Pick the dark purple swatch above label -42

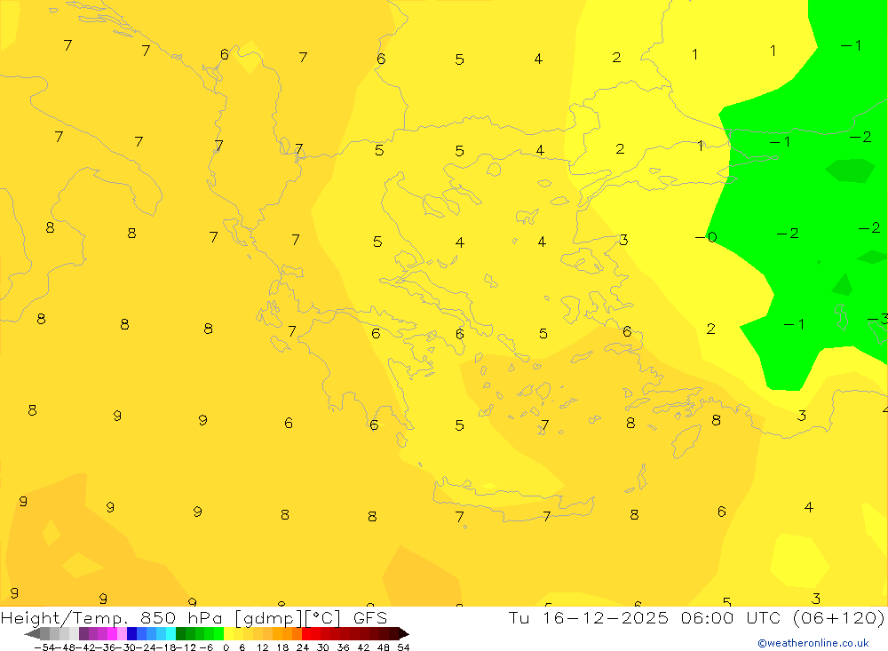[83, 633]
